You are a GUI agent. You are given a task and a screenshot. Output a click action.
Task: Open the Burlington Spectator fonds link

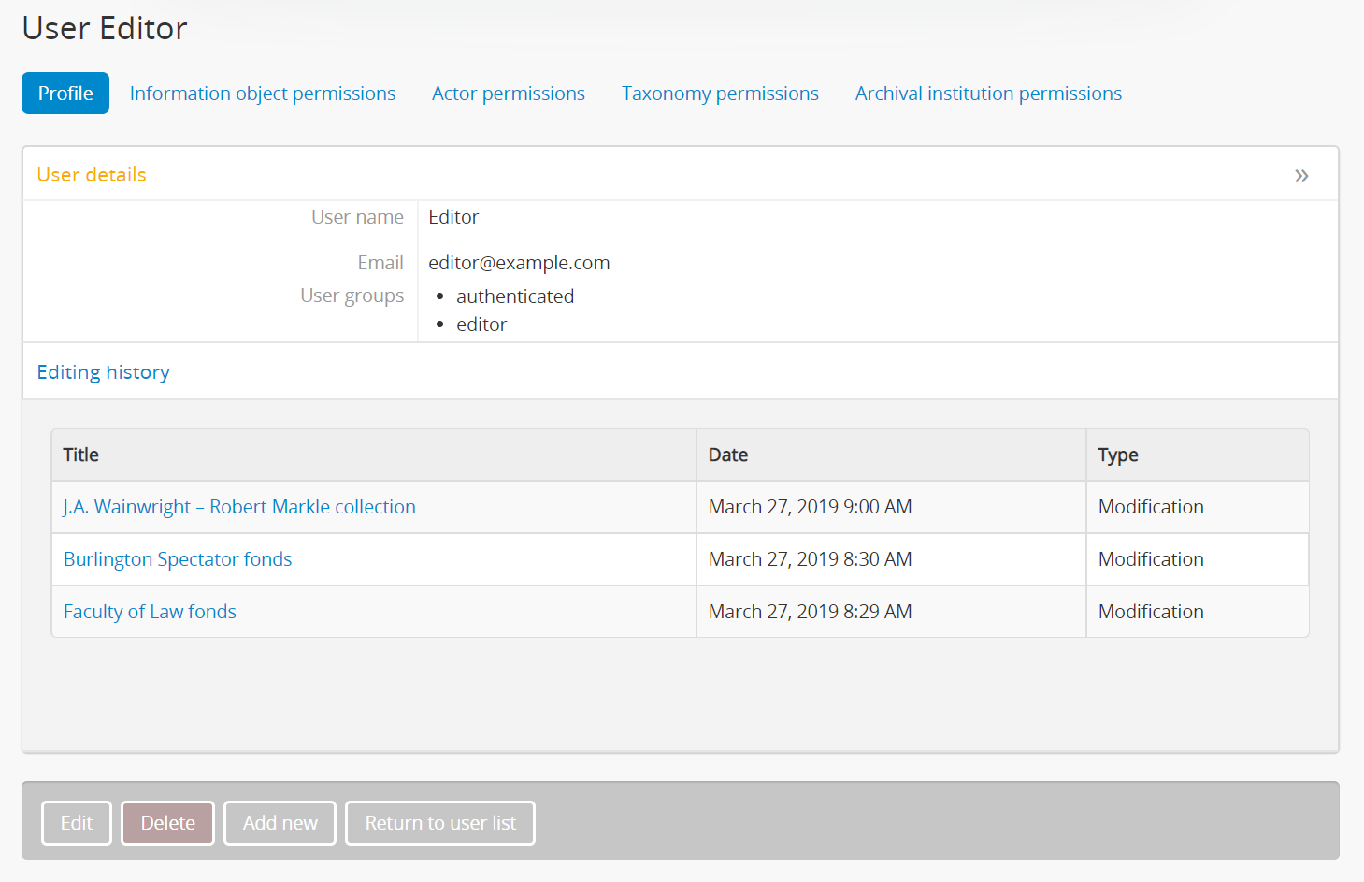178,559
